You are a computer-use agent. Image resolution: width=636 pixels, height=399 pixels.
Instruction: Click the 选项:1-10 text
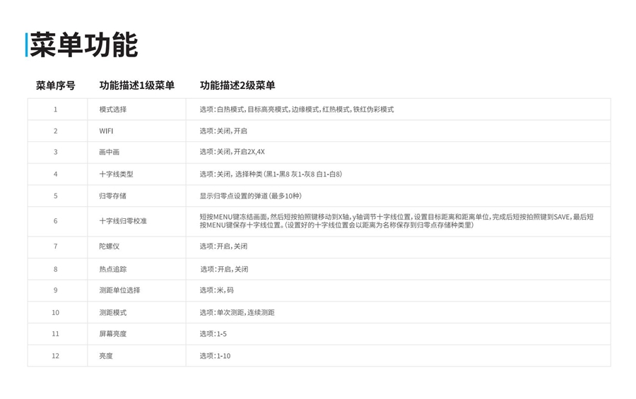point(215,356)
